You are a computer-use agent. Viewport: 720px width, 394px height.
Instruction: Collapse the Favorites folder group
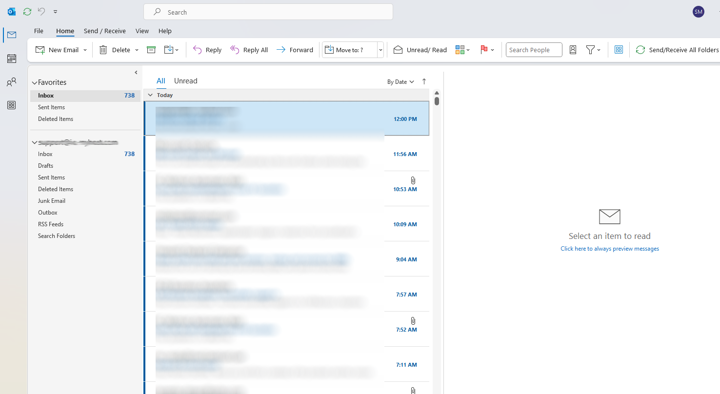pos(35,83)
